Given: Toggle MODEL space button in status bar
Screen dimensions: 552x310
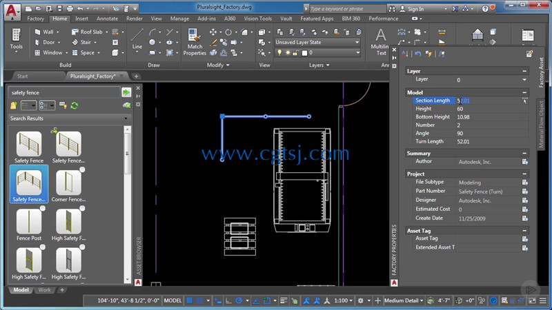Looking at the screenshot, I should [x=172, y=300].
